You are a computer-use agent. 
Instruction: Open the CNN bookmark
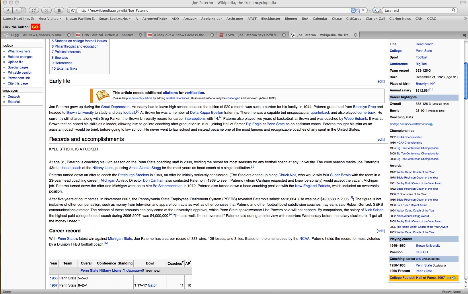coord(419,19)
